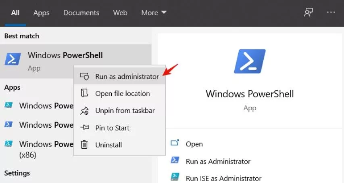This screenshot has width=344, height=183.
Task: Click icon of second Apps PowerShell entry
Action: tap(8, 124)
